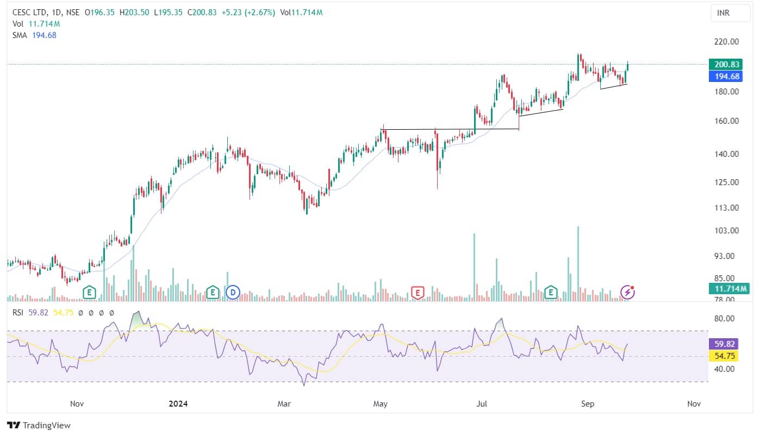This screenshot has width=760, height=437.
Task: Select the rising trendline drawn under July-August lows
Action: (x=541, y=112)
